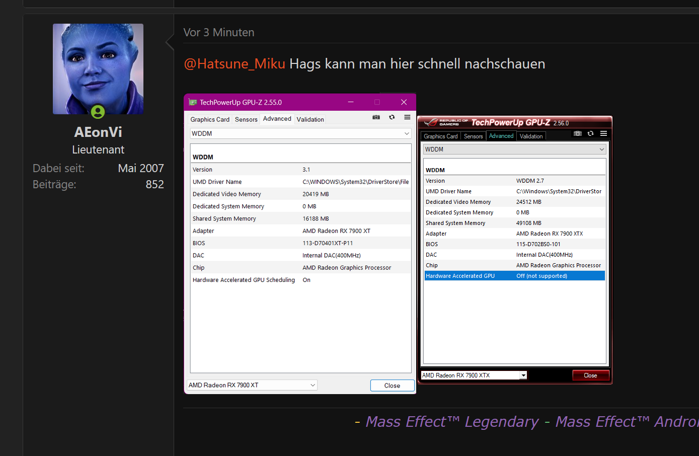This screenshot has height=456, width=699.
Task: Click the '20419 MB' Dedicated Video Memory value
Action: coord(316,194)
